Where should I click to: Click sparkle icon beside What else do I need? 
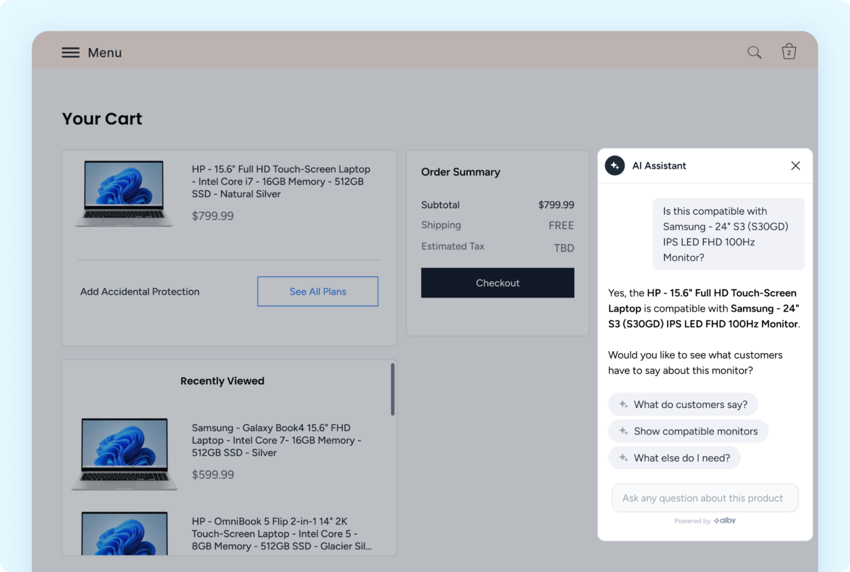coord(624,458)
